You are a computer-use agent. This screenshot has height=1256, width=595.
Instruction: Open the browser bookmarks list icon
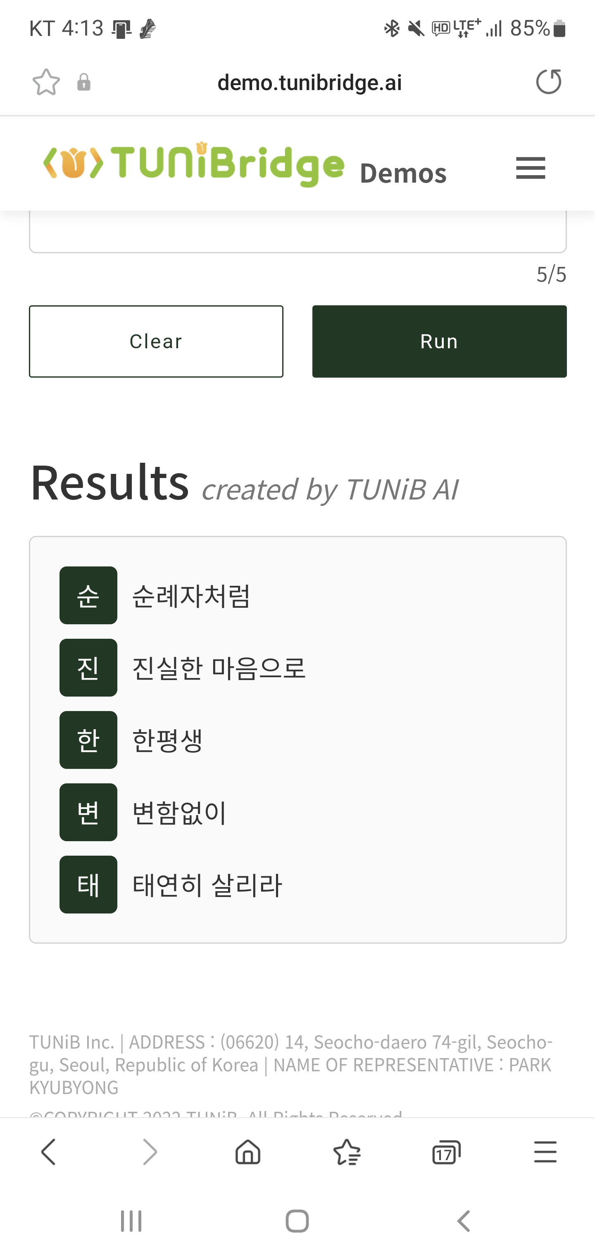(347, 1153)
